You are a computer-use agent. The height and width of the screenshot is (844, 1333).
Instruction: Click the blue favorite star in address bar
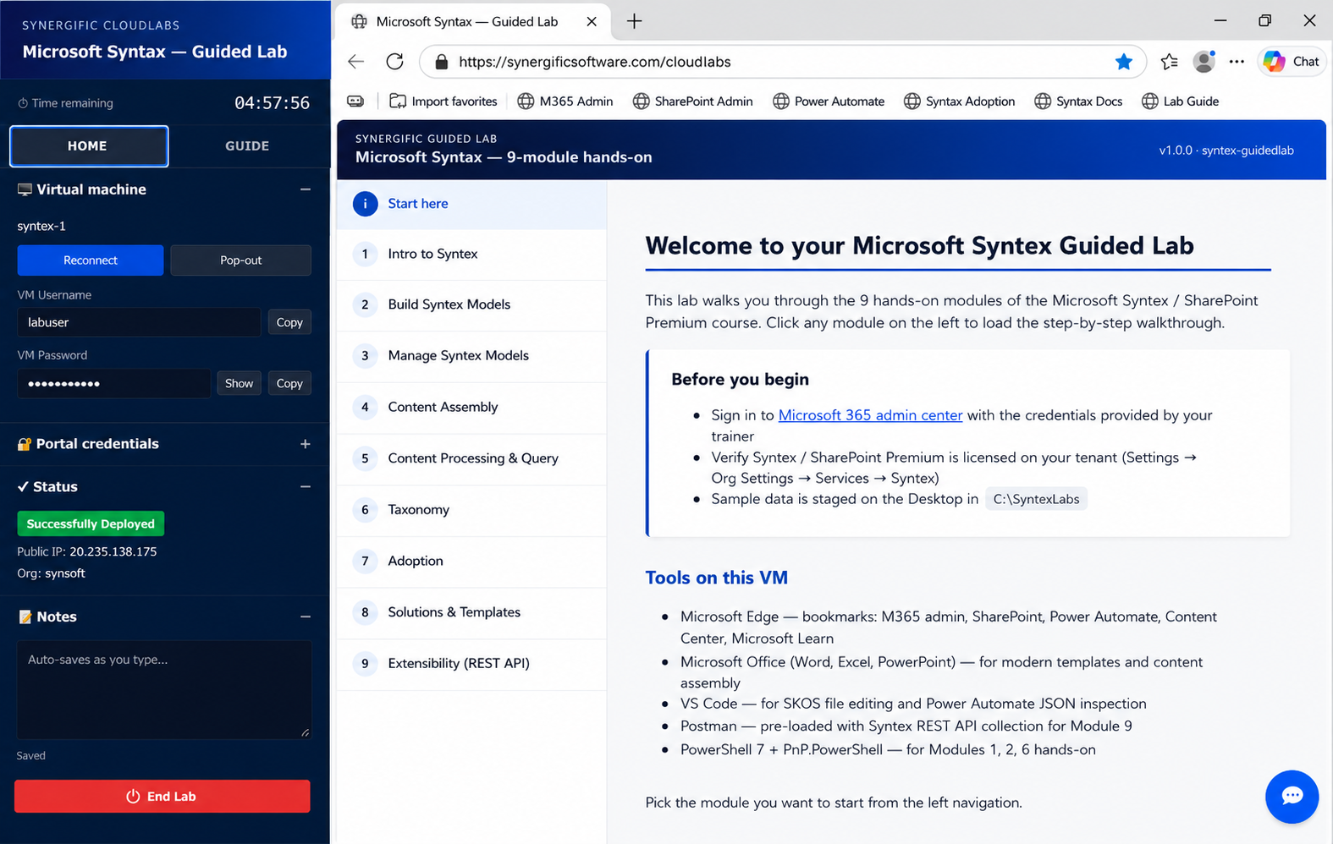[1124, 62]
